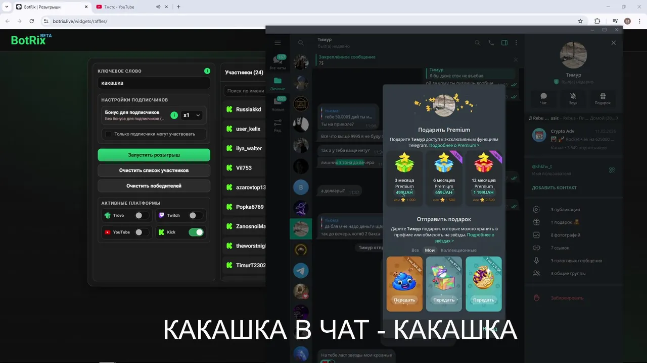Screen dimensions: 647x363
Task: Check Только подписчики могут участвовать
Action: [x=108, y=134]
